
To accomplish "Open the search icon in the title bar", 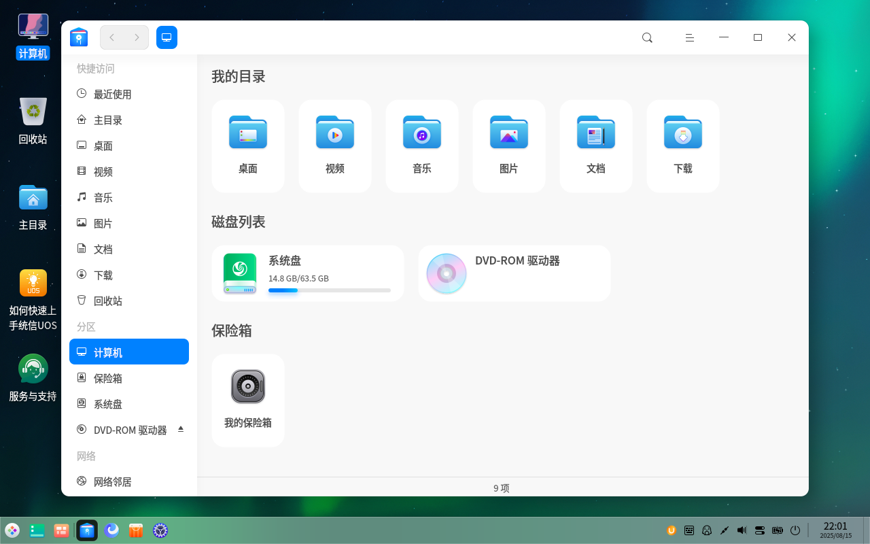I will 647,37.
